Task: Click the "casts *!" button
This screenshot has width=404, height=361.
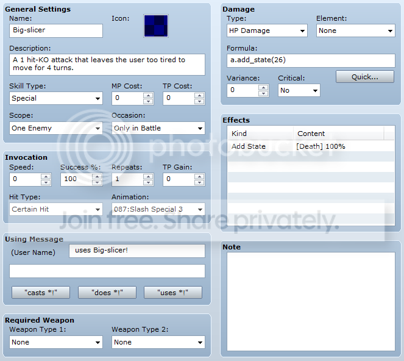Action: coord(41,293)
